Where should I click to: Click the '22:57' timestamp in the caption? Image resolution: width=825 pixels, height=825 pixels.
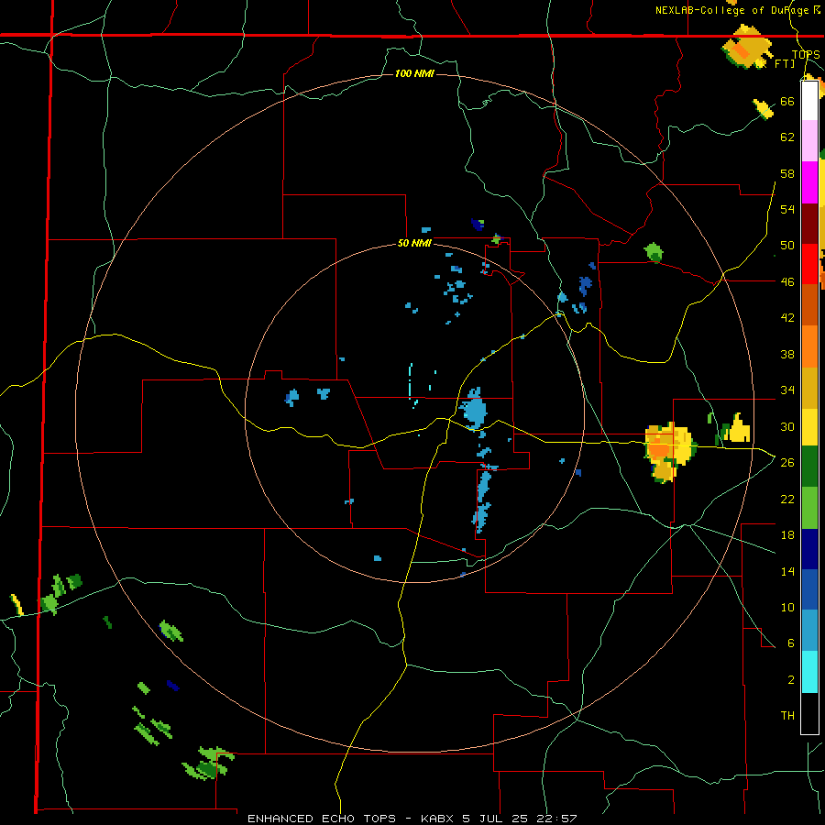click(556, 819)
